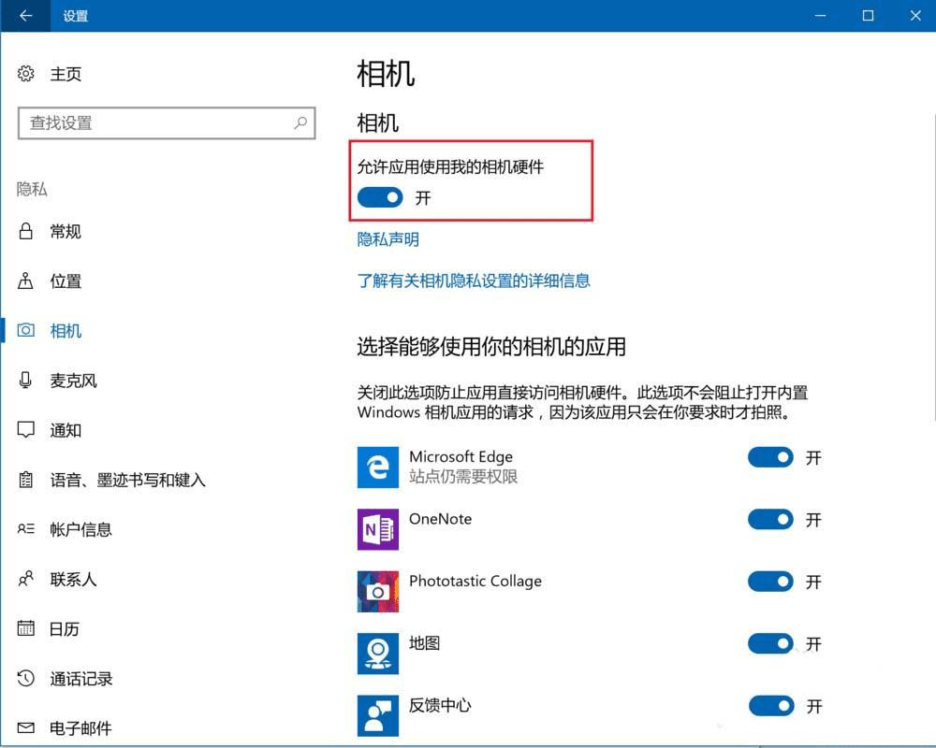Click 站点仍需要权限 text under Edge

tap(463, 477)
